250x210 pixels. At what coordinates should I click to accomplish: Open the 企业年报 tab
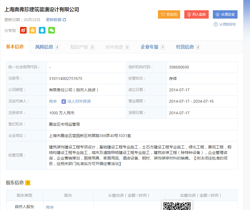point(150,47)
